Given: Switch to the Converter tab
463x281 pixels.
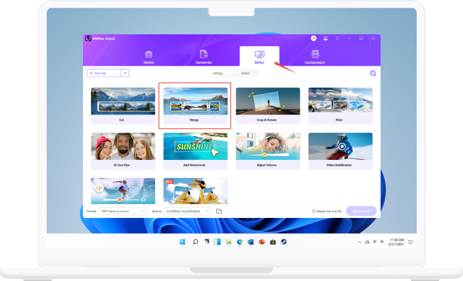Looking at the screenshot, I should click(x=204, y=56).
